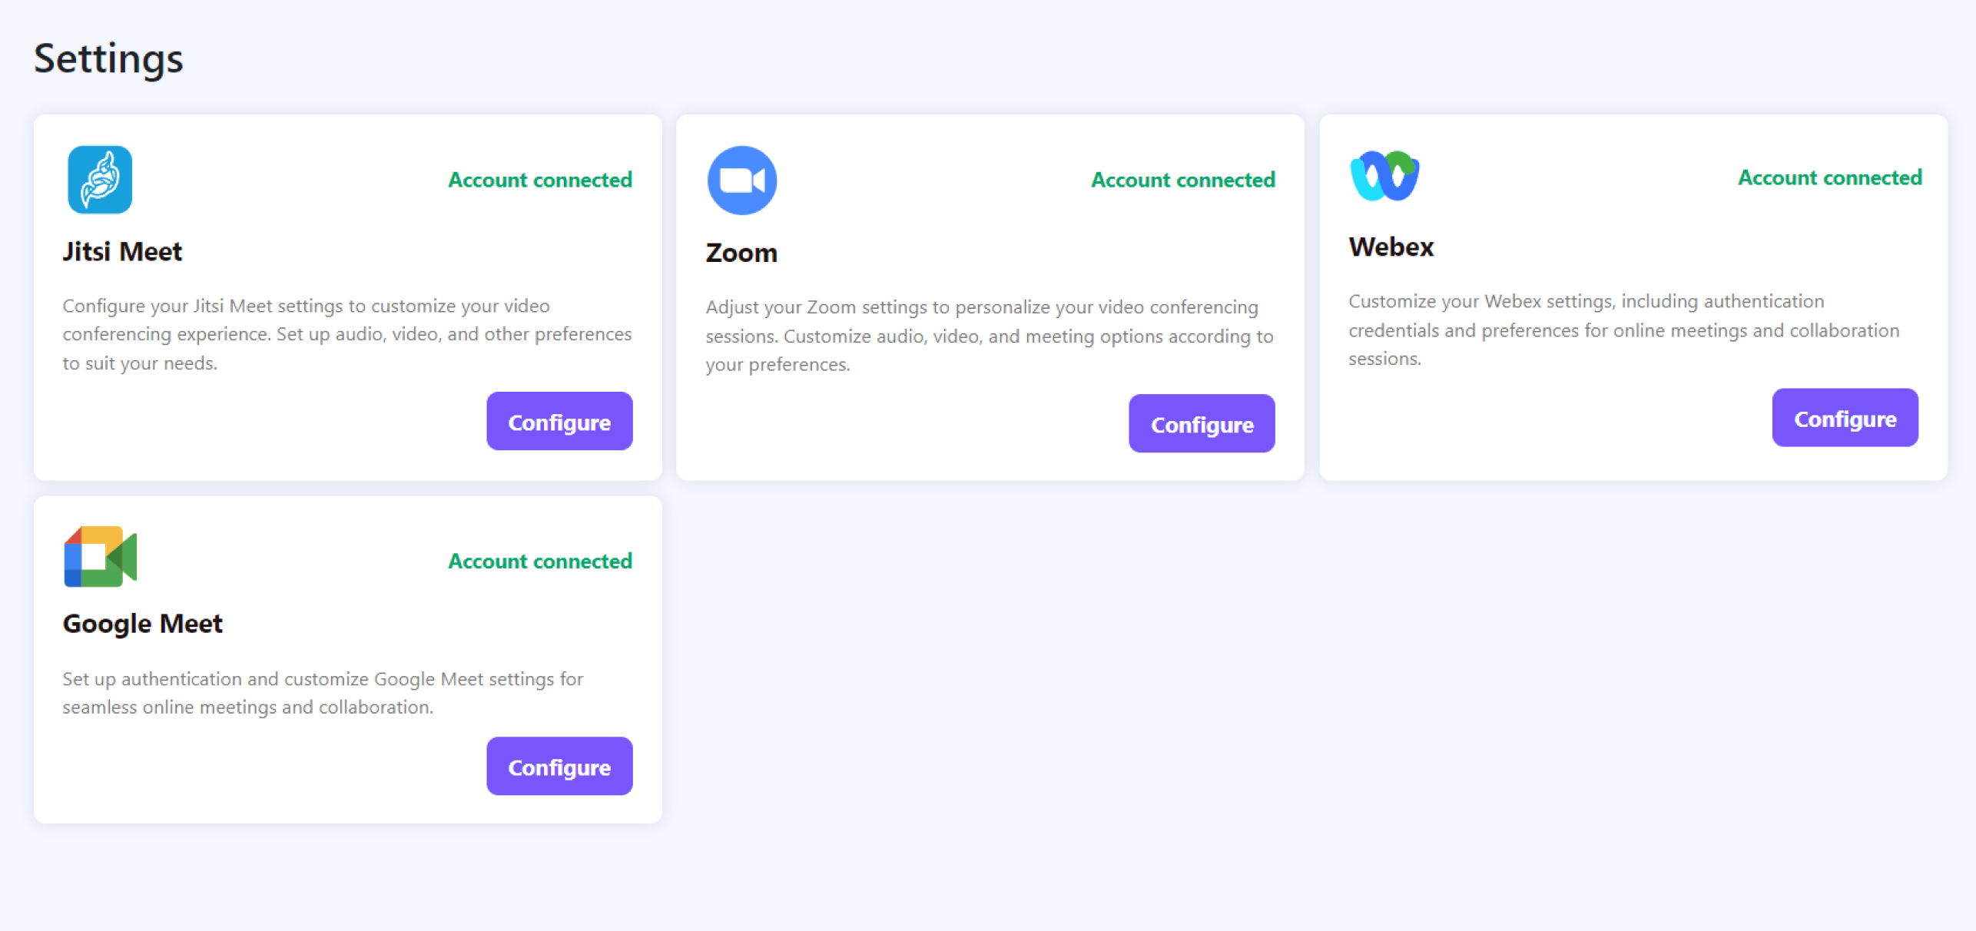Click the Settings page heading
This screenshot has width=1976, height=931.
pos(108,58)
